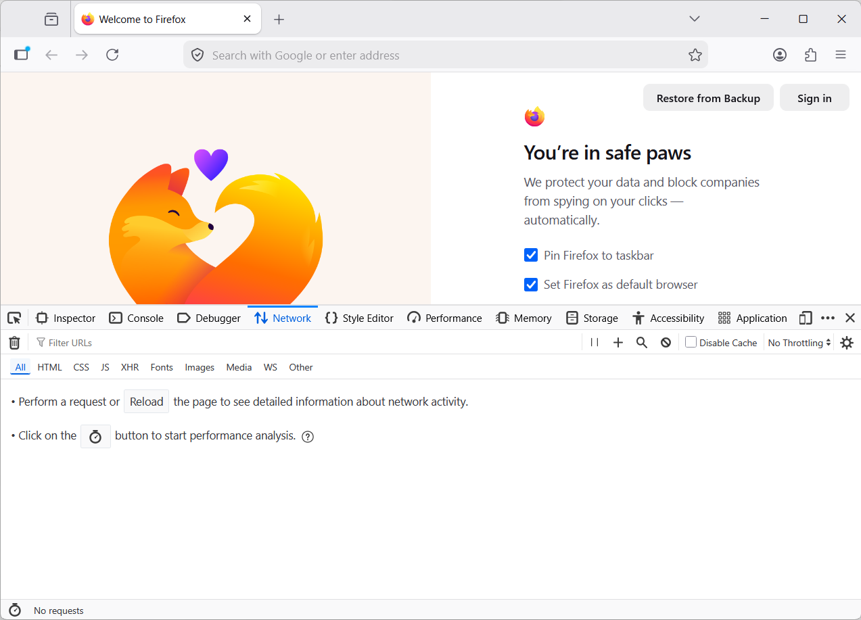Select the Network panel tab

pos(283,318)
